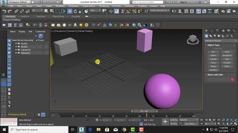Toggle the 3D Snaps button

pos(123,11)
